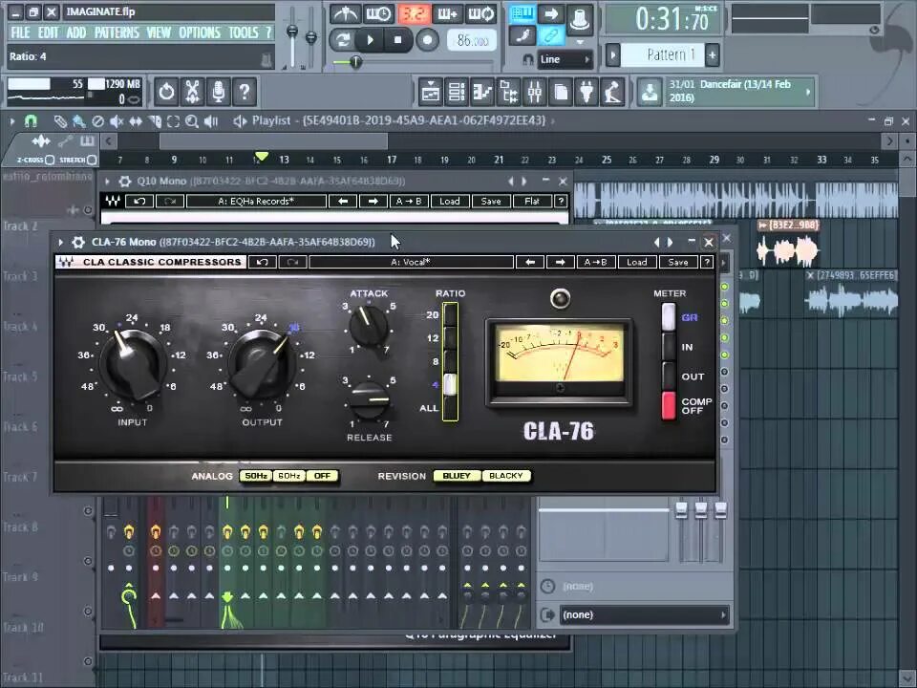Toggle the countdown before recording button
The width and height of the screenshot is (917, 688).
coord(414,13)
